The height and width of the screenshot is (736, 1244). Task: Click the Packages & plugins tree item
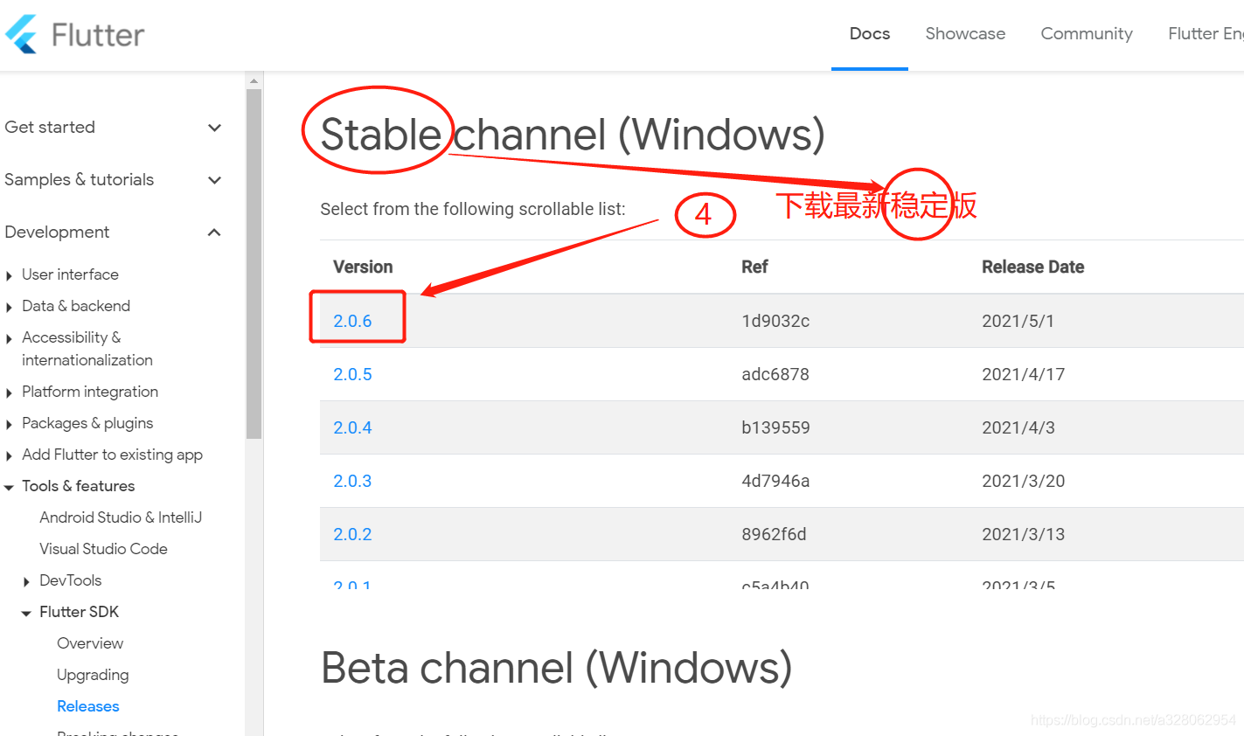[87, 423]
